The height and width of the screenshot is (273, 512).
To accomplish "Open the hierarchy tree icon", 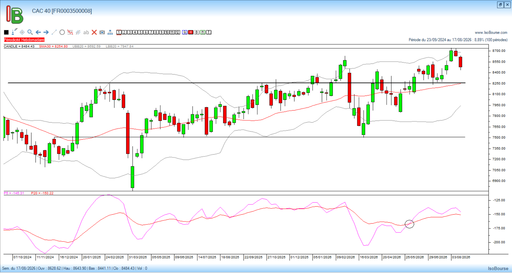I will (x=110, y=32).
